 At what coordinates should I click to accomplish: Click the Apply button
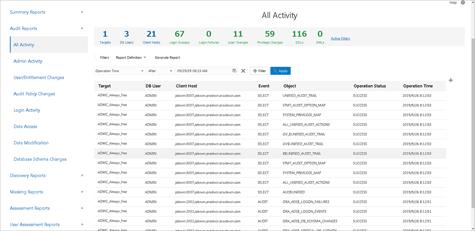click(280, 71)
